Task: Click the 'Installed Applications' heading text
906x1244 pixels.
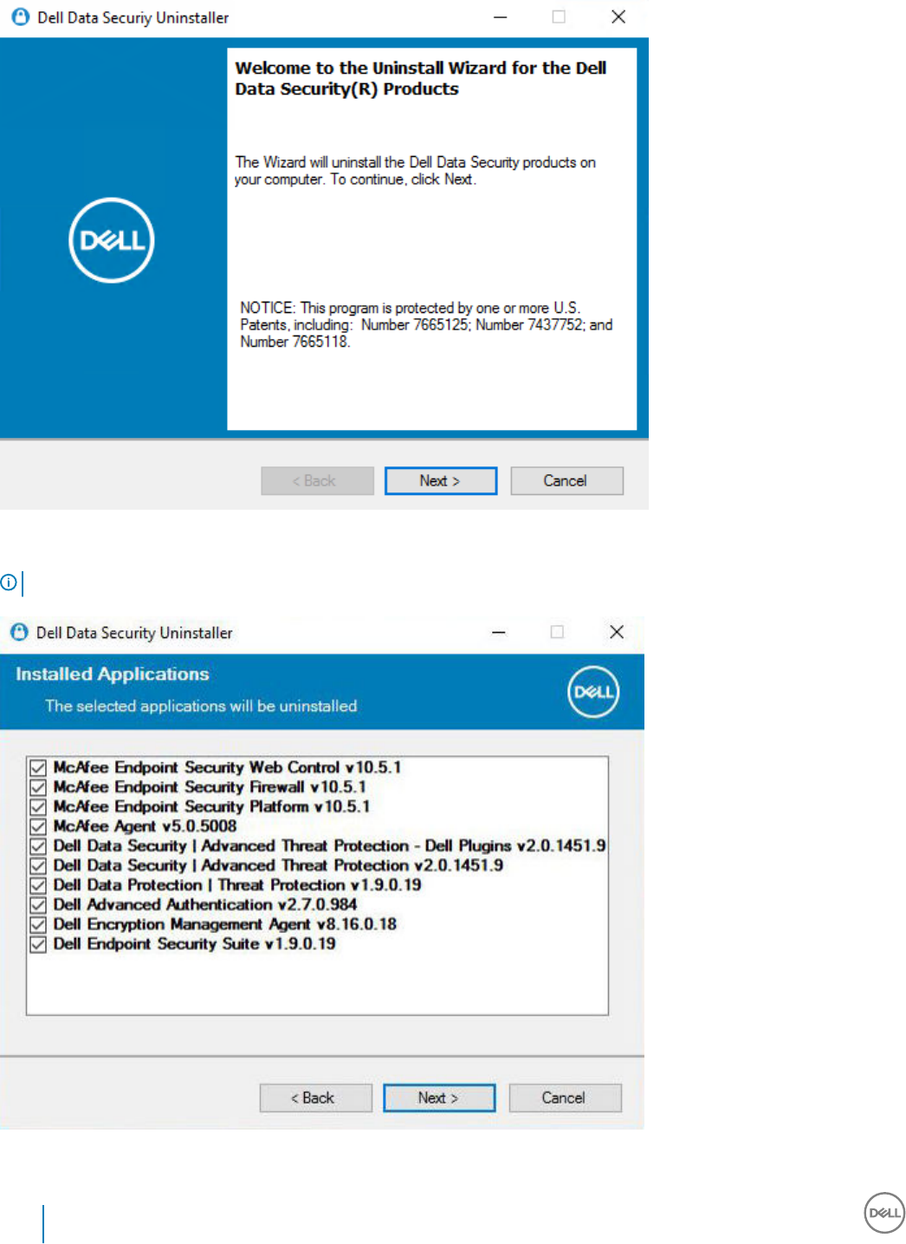Action: point(113,674)
